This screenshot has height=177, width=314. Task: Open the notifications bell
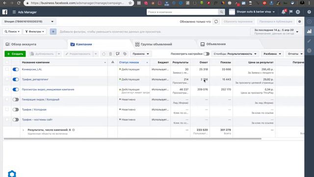click(284, 12)
